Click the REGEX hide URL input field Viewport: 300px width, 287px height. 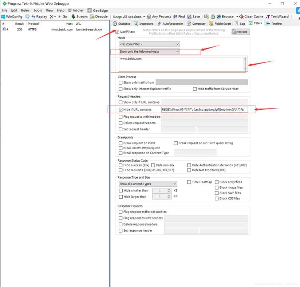click(x=205, y=110)
